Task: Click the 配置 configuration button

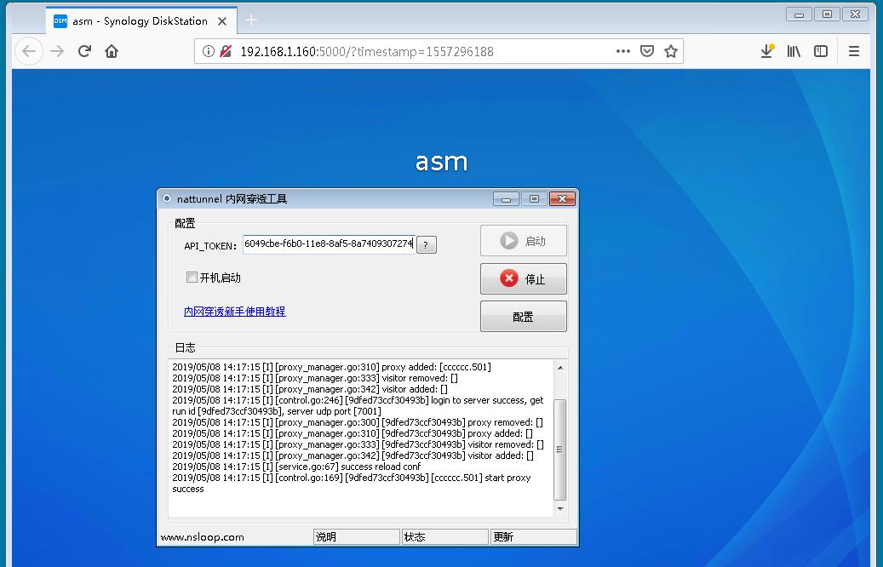Action: click(523, 317)
